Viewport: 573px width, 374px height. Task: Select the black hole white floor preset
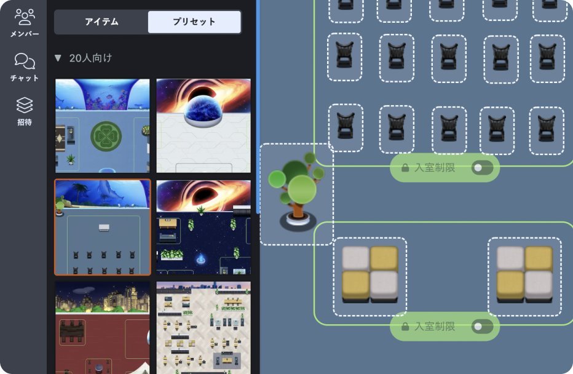(x=204, y=125)
